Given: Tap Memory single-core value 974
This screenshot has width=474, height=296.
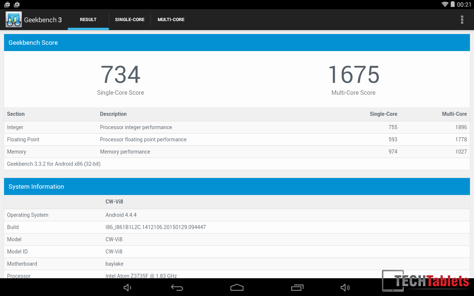Looking at the screenshot, I should (x=393, y=152).
